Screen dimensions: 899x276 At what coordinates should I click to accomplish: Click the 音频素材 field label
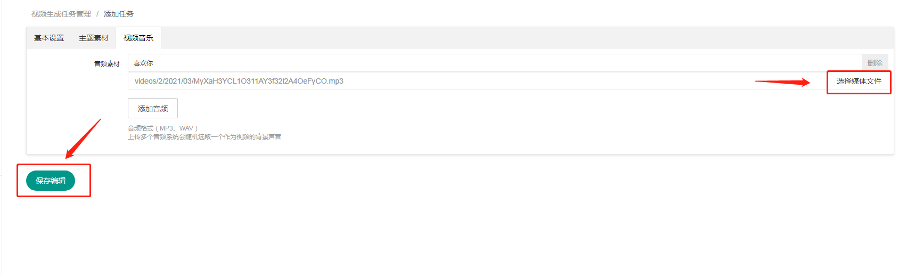107,63
